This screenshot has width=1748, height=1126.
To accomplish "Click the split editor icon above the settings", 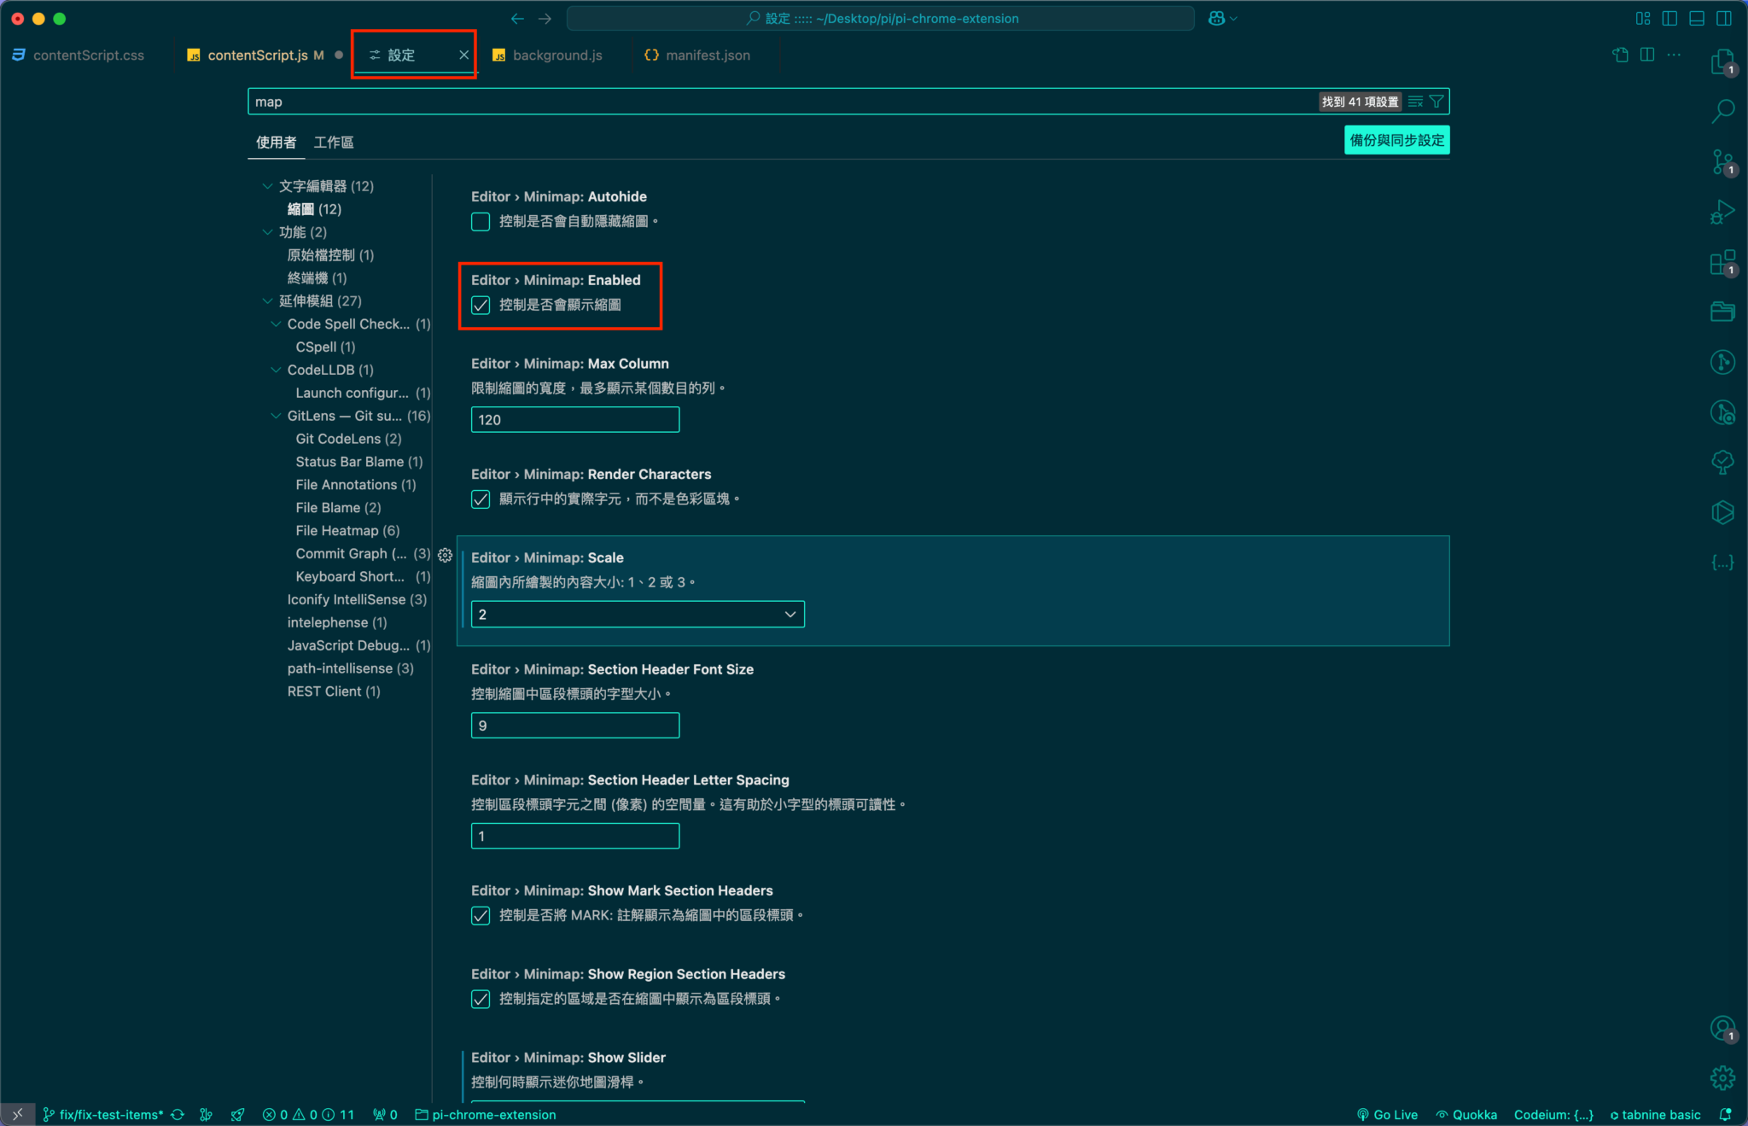I will (1646, 54).
